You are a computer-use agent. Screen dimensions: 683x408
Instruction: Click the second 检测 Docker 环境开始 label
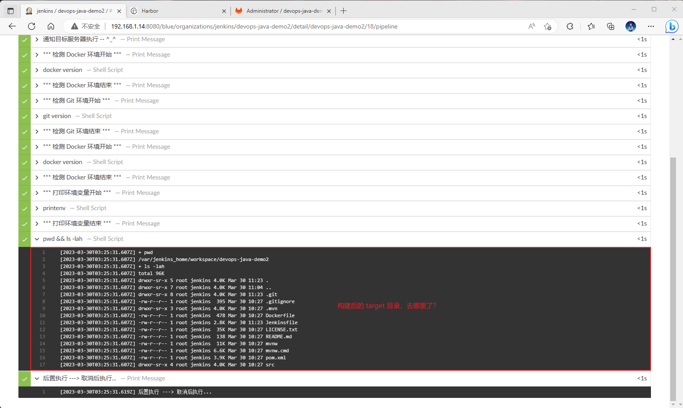pyautogui.click(x=82, y=147)
